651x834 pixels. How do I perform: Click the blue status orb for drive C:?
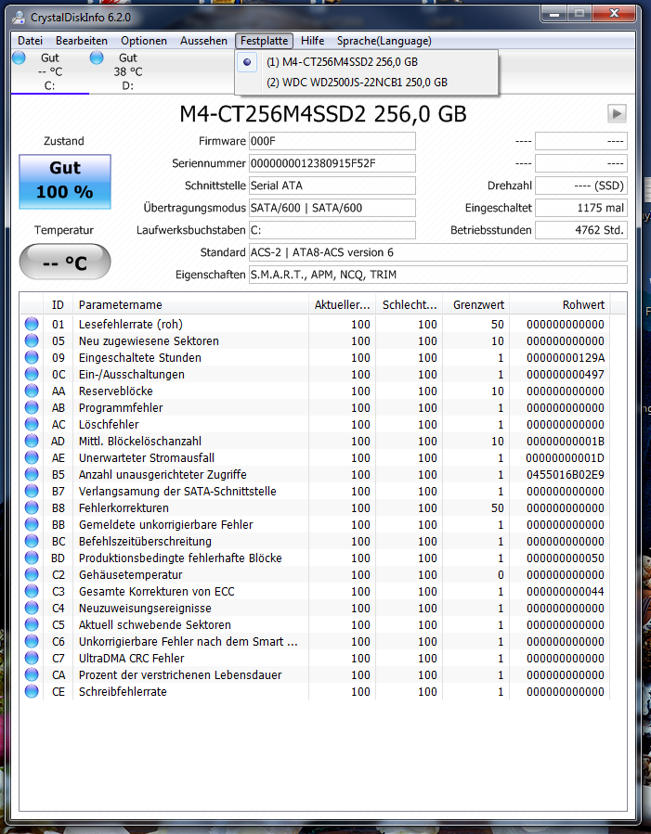pyautogui.click(x=19, y=58)
